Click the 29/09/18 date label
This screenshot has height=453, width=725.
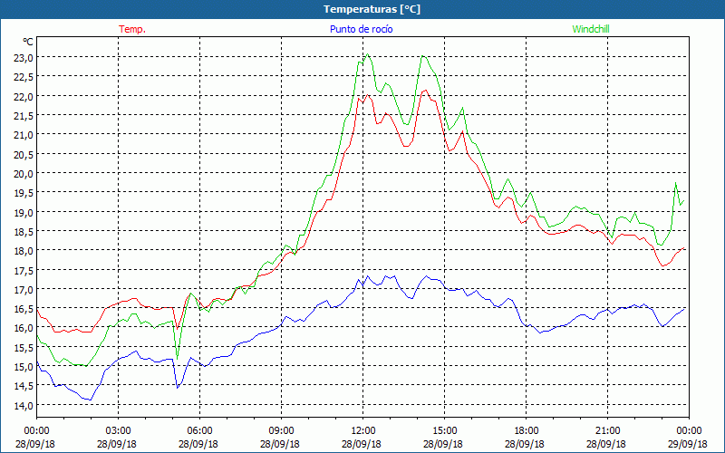(x=688, y=444)
